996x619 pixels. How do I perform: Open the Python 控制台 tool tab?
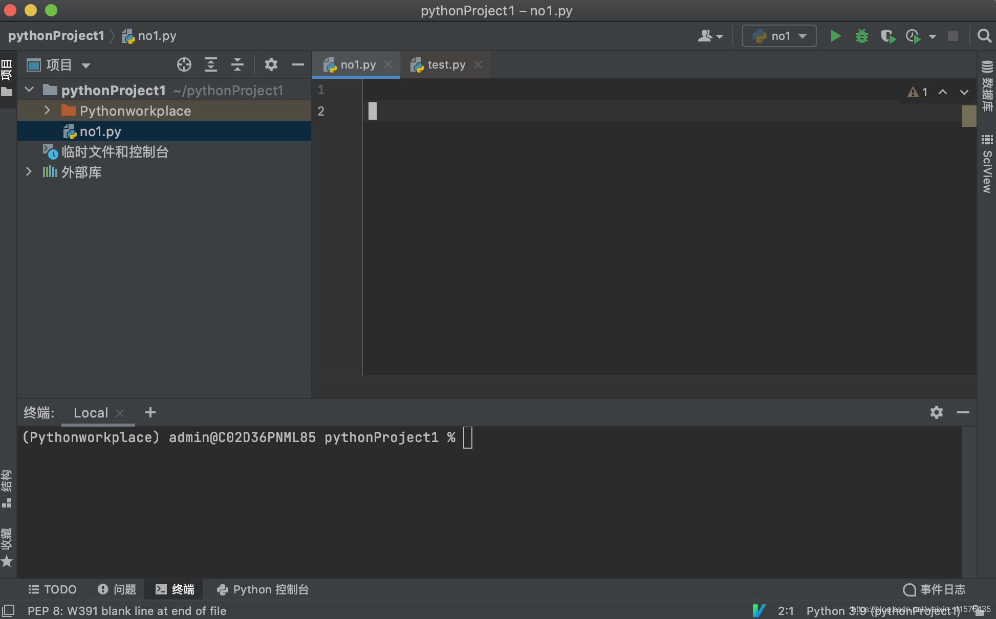263,589
